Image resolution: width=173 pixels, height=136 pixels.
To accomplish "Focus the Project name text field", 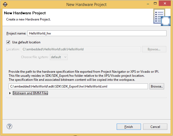I will [x=97, y=33].
